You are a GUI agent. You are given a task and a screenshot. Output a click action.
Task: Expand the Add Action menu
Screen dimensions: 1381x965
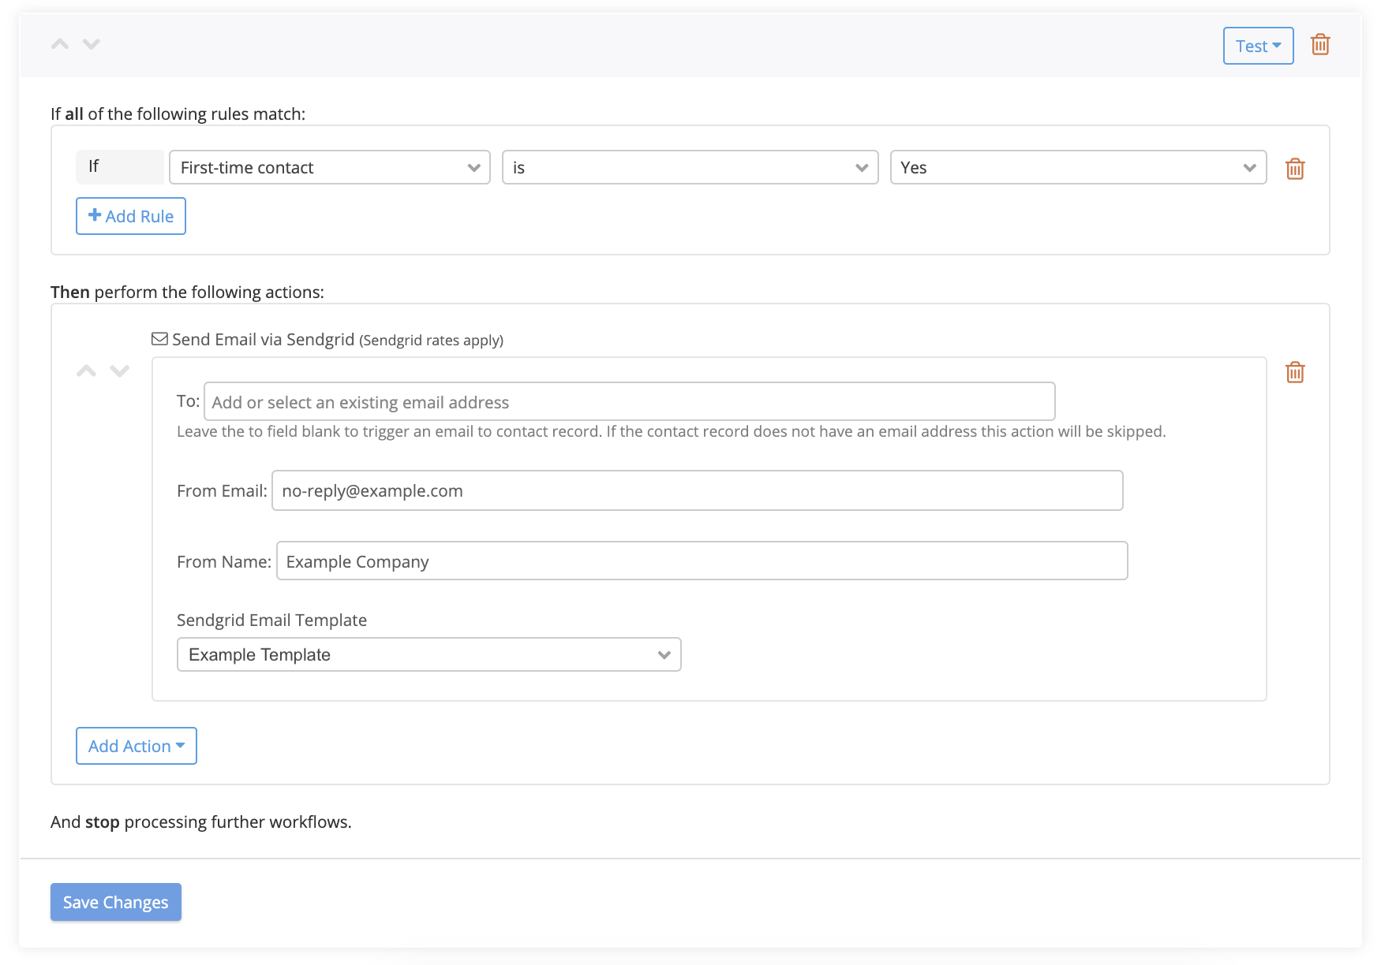tap(135, 745)
